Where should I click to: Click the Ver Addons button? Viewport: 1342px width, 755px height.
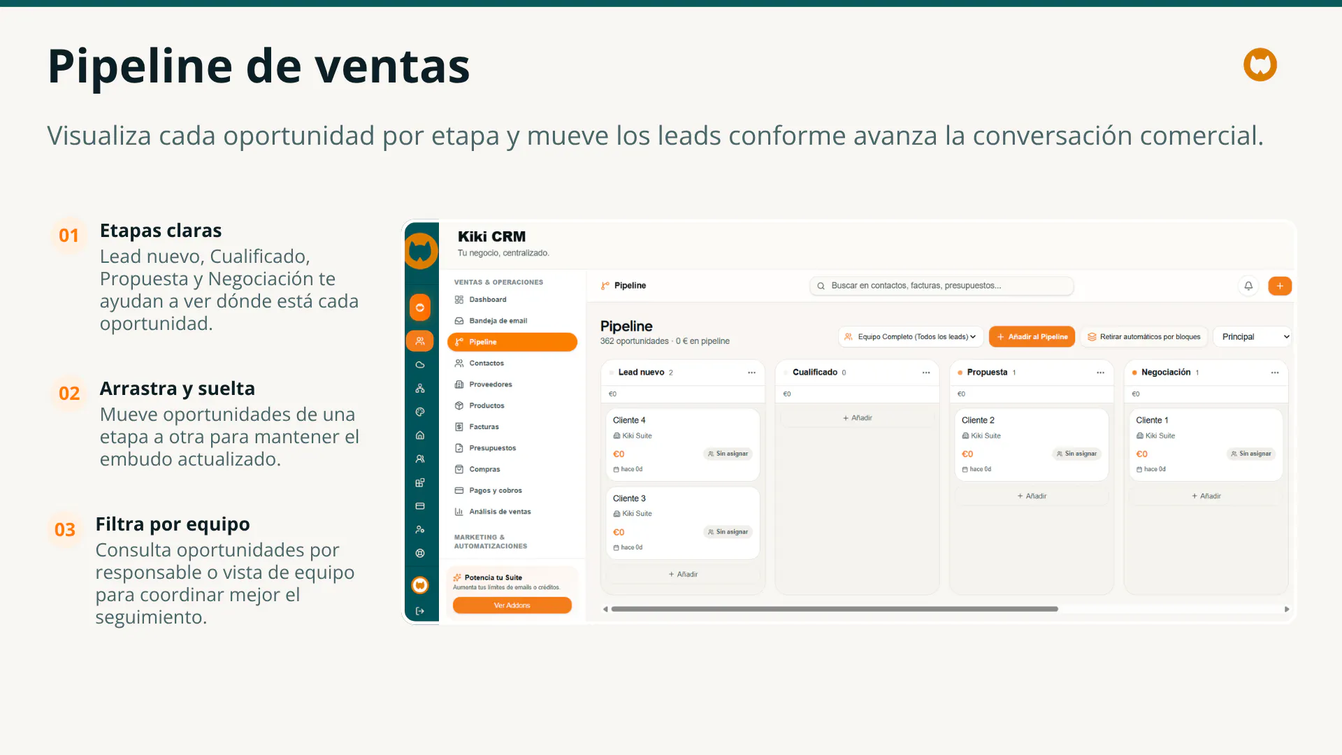[x=512, y=605]
